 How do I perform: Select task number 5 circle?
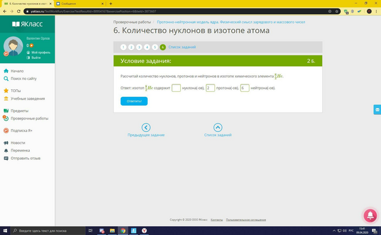click(x=155, y=47)
